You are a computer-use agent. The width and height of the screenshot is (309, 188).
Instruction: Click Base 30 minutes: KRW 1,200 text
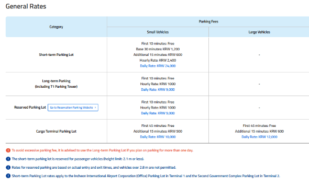pos(158,49)
